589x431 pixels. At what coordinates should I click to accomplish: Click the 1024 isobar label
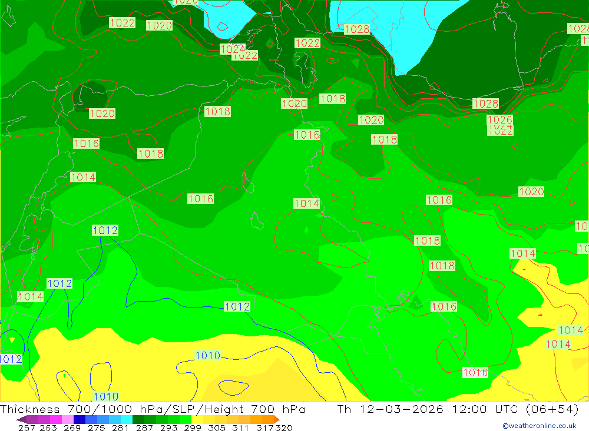233,49
